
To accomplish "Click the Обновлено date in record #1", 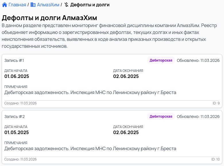I will 198,60.
